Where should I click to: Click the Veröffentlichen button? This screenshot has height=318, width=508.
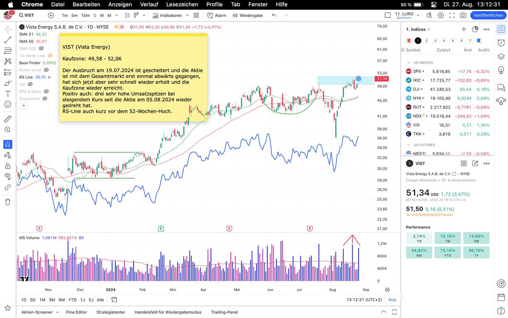point(488,16)
